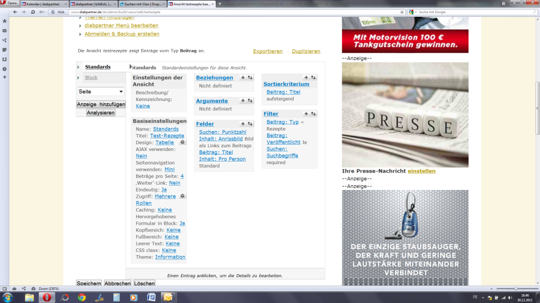Click the add icon next to Argumente
The image size is (540, 303).
pos(243,100)
